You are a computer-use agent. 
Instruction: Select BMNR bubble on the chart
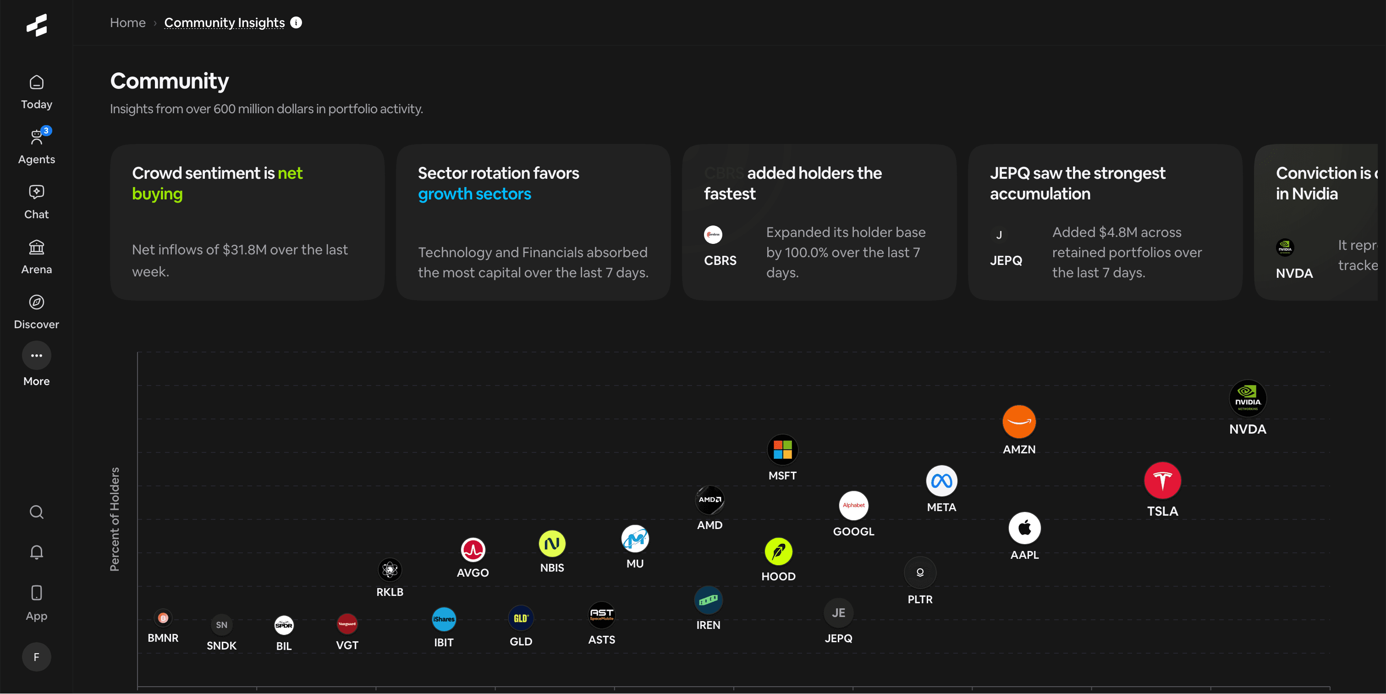[163, 618]
